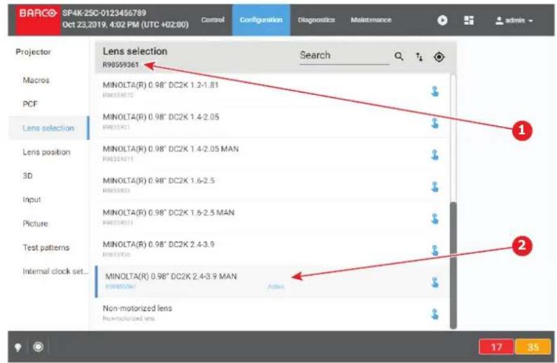The height and width of the screenshot is (363, 557).
Task: Open Lens position in the sidebar
Action: (46, 152)
